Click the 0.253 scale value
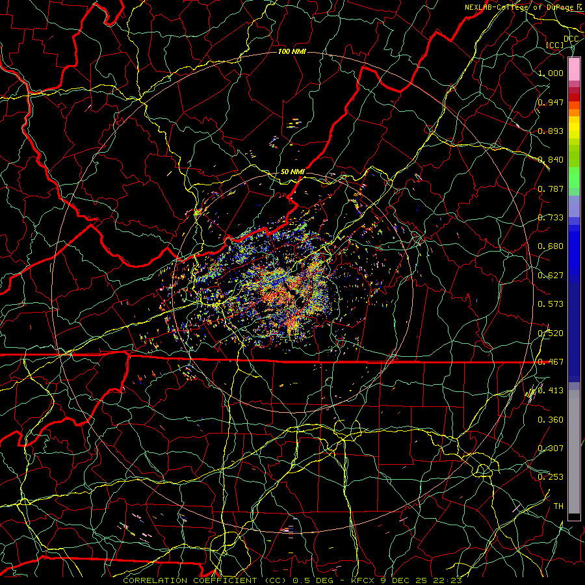This screenshot has height=585, width=585. [551, 477]
